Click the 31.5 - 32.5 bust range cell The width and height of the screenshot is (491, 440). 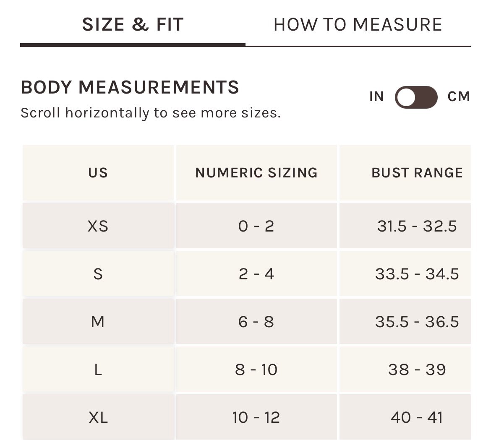click(x=417, y=227)
